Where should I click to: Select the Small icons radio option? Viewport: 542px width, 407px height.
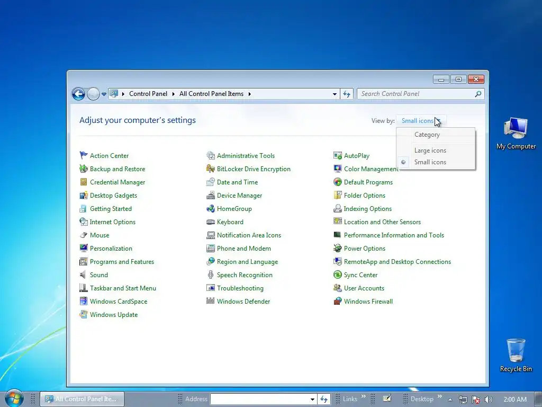tap(403, 162)
